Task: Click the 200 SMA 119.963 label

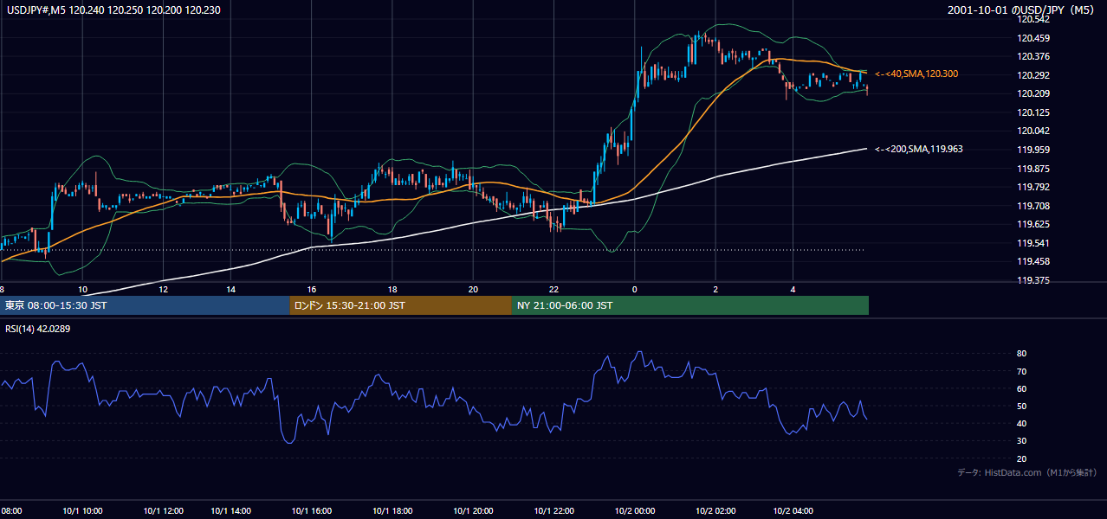Action: pos(919,149)
